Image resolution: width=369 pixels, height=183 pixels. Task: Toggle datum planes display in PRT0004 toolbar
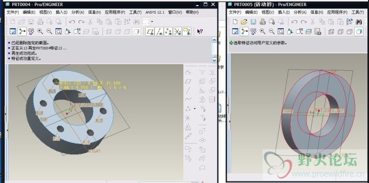pos(150,32)
